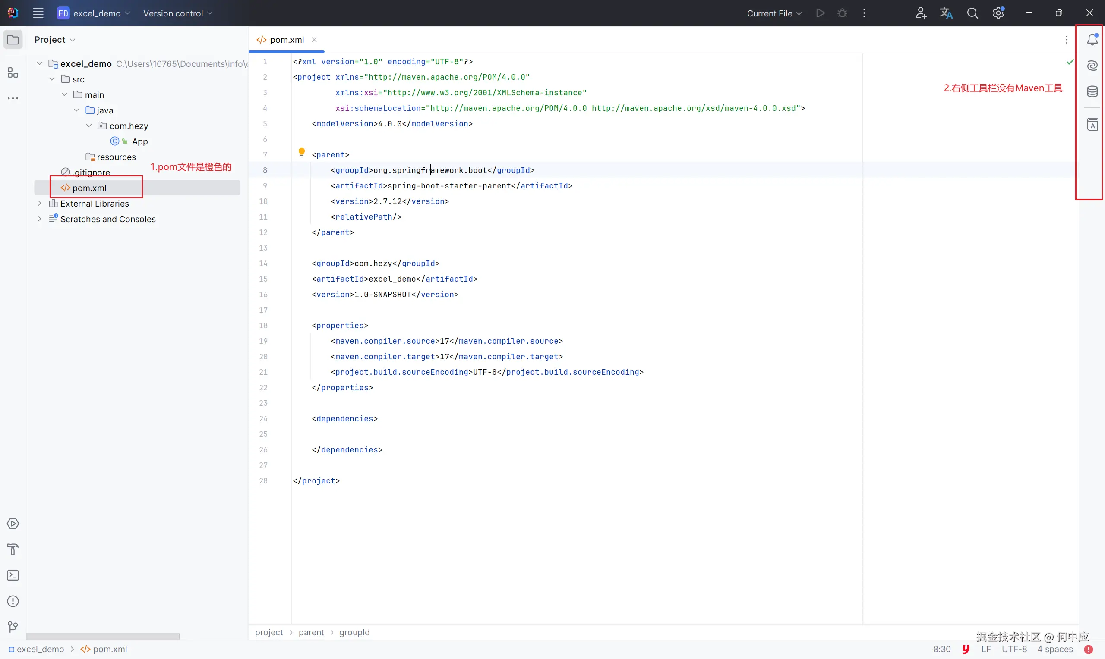
Task: Close the pom.xml editor tab
Action: tap(314, 40)
